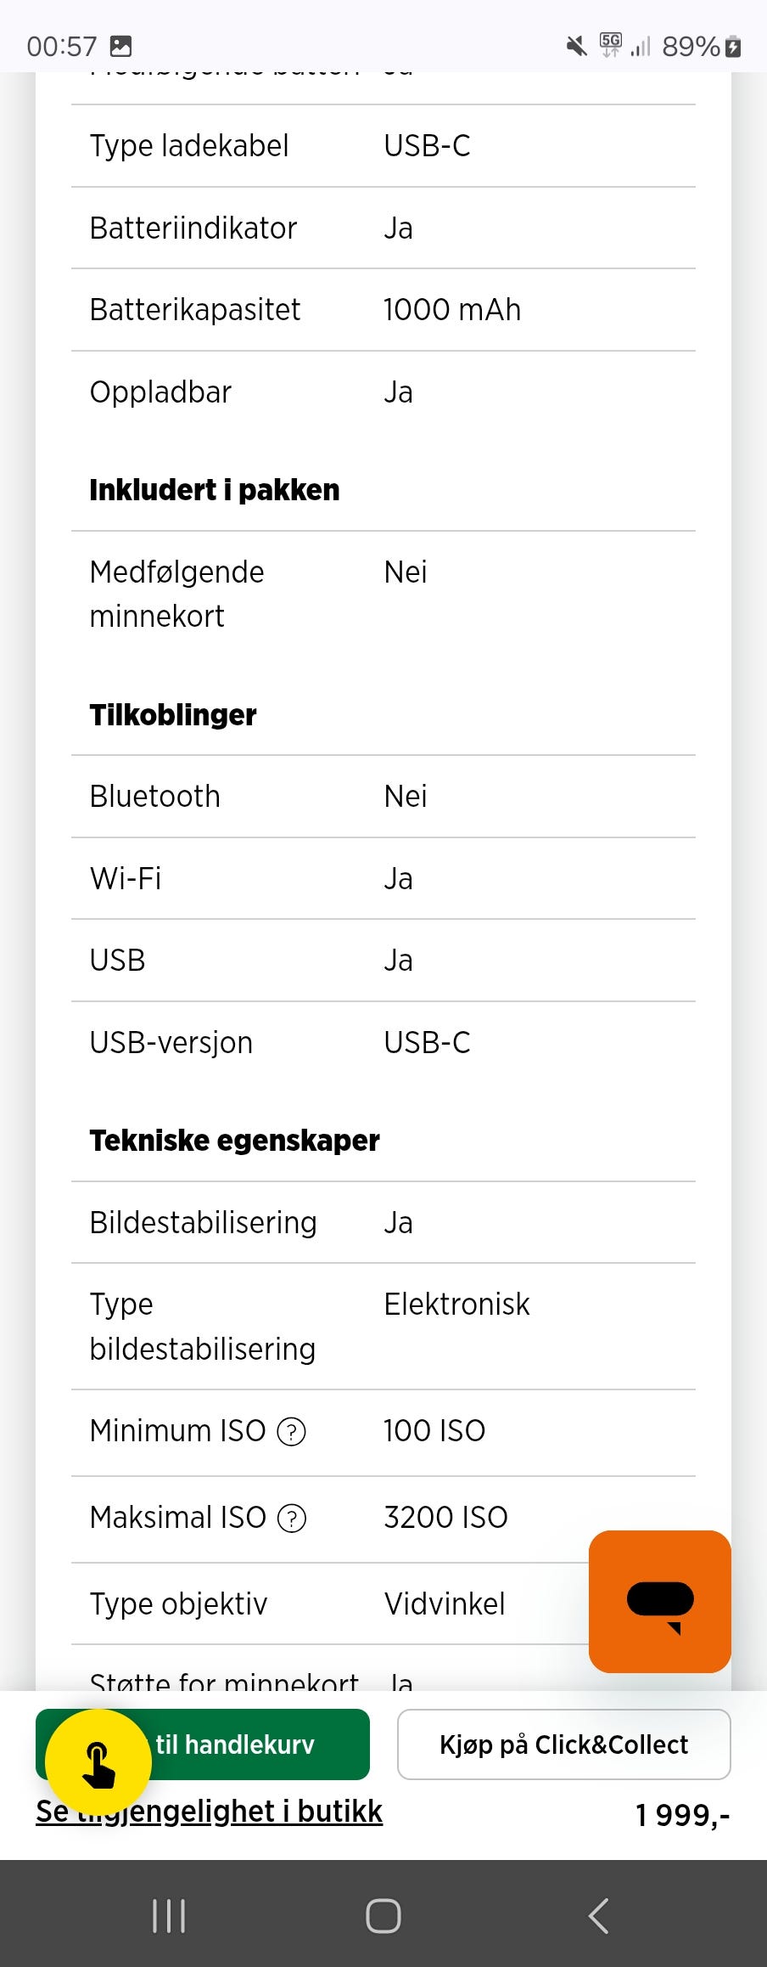Tap the 1 999,- price text
The width and height of the screenshot is (767, 1967).
point(682,1815)
